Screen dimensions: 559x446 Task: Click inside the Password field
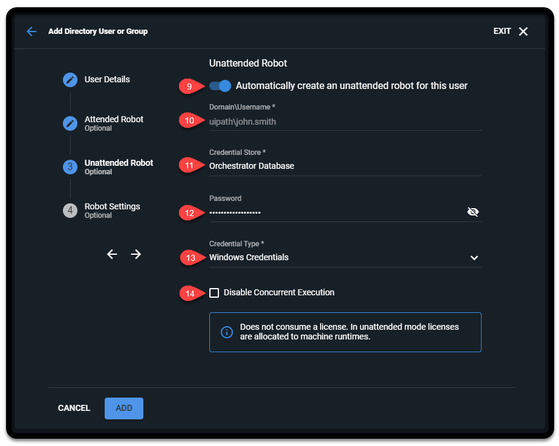pyautogui.click(x=333, y=212)
